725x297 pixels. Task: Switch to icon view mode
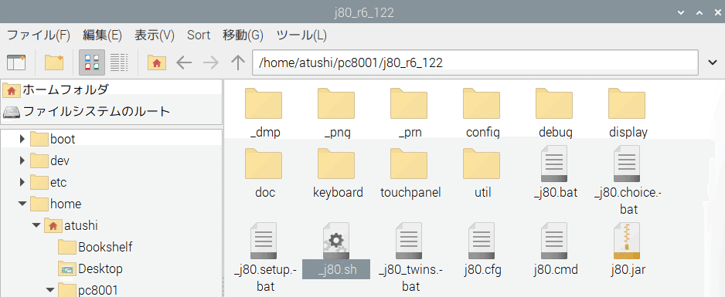[x=92, y=62]
